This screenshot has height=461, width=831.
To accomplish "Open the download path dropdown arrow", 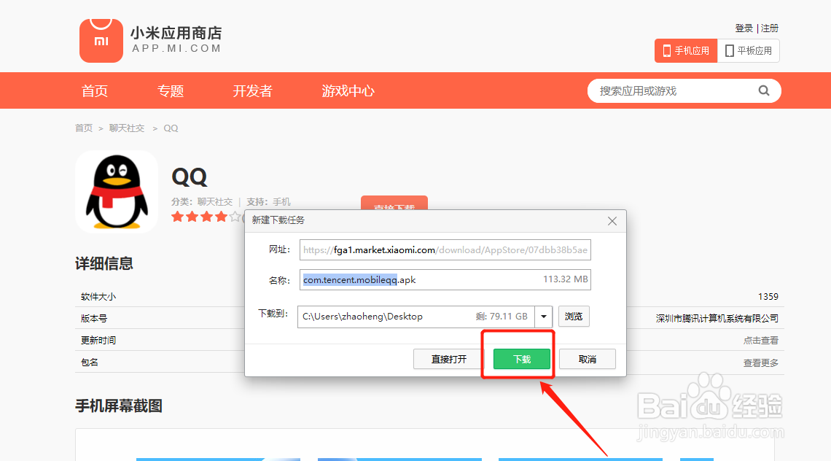I will tap(544, 317).
